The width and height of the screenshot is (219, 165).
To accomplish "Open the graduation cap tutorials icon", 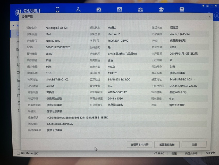I will tap(161, 10).
